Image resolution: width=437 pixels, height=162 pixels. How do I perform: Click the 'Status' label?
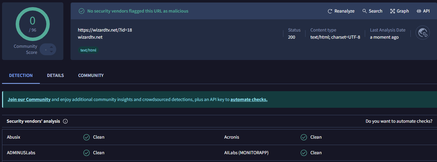294,30
